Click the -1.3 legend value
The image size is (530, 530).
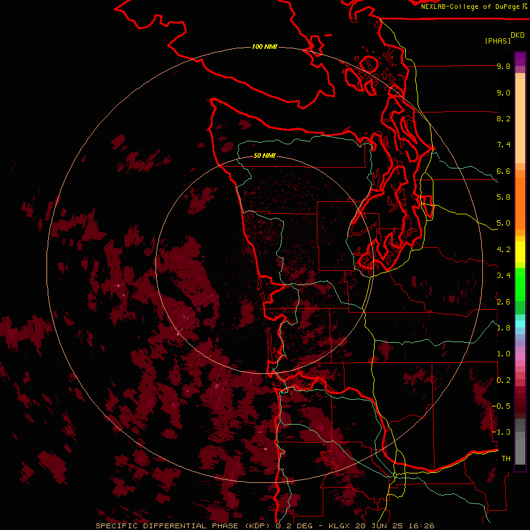tap(501, 432)
